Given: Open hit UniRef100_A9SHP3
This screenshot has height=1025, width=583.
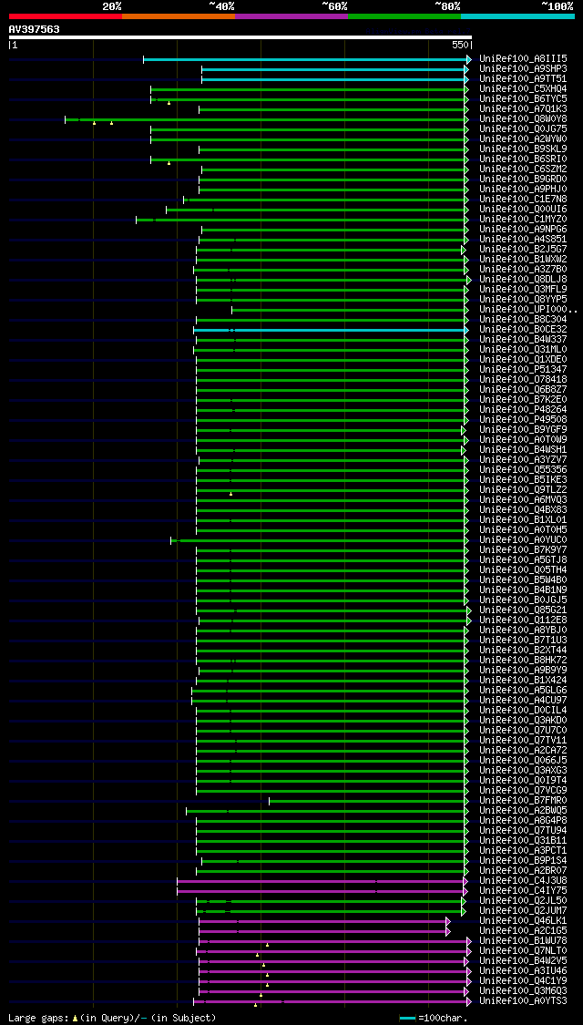Looking at the screenshot, I should pyautogui.click(x=523, y=68).
